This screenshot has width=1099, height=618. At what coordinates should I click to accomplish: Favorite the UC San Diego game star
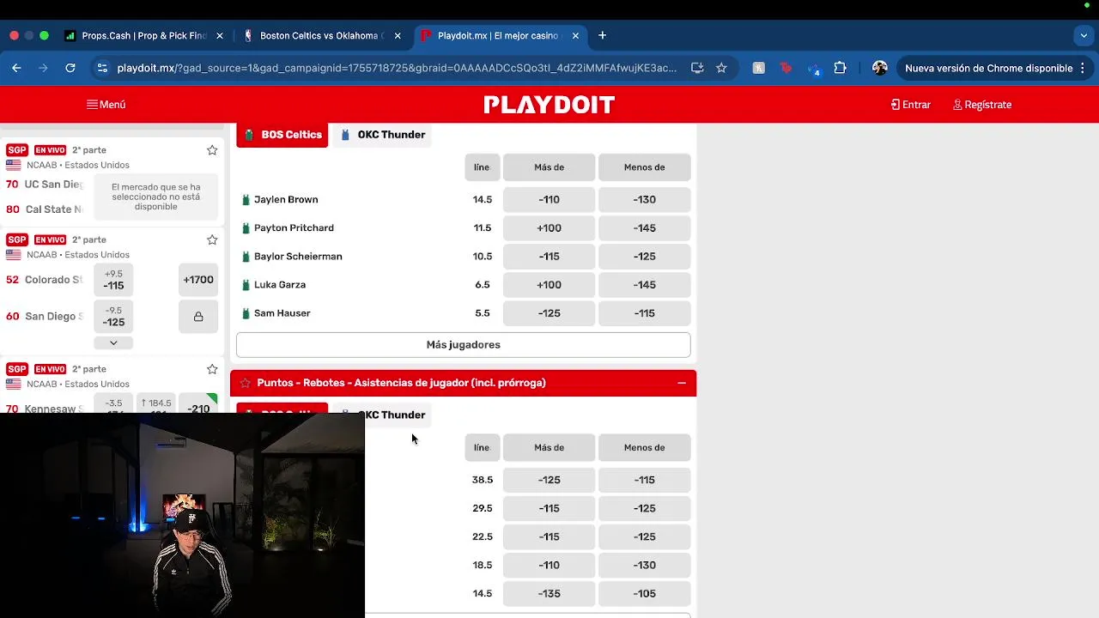click(x=212, y=150)
